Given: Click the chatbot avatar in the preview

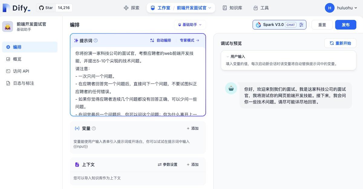Looking at the screenshot, I should [231, 88].
